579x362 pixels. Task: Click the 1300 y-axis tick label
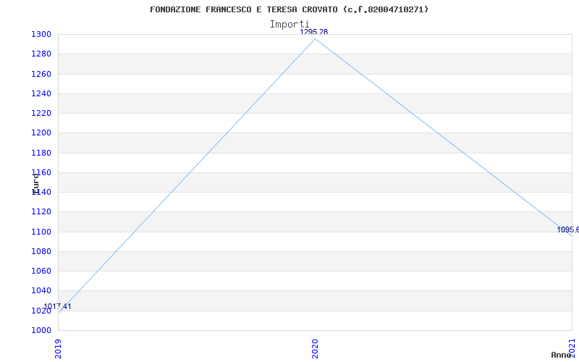[41, 35]
